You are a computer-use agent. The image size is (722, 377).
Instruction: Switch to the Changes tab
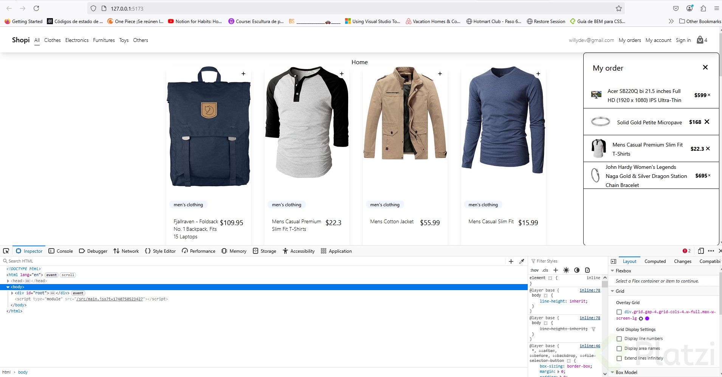[x=683, y=261]
